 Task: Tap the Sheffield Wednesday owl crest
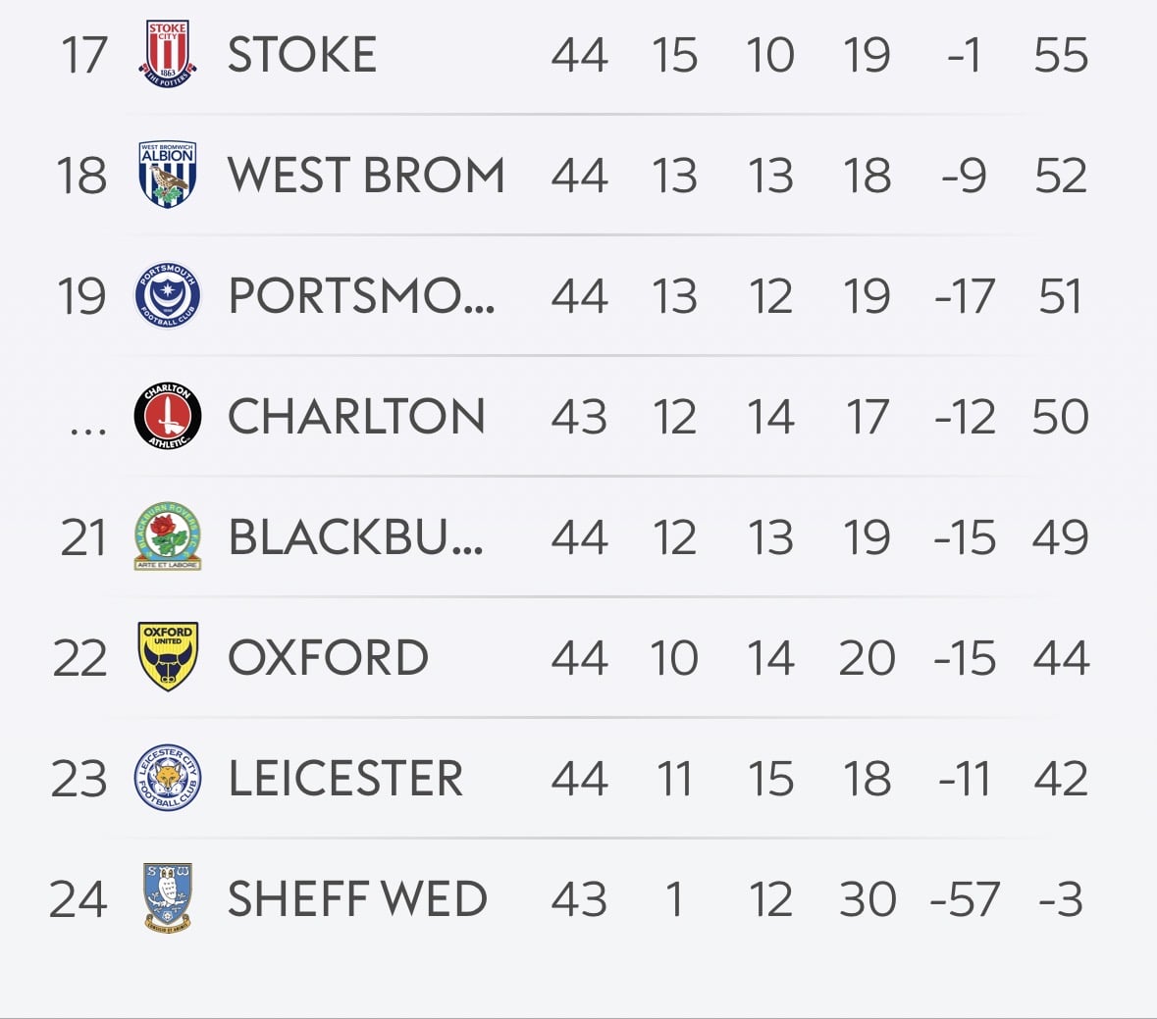168,897
